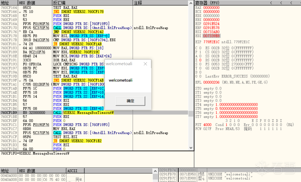
Task: Select stack value 0071E988
Action: pyautogui.click(x=188, y=178)
